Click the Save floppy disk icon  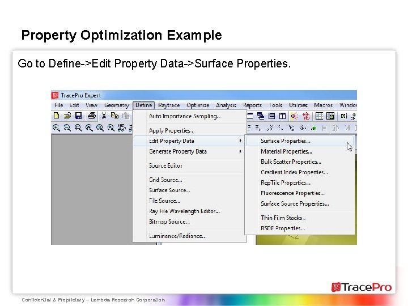click(x=78, y=116)
